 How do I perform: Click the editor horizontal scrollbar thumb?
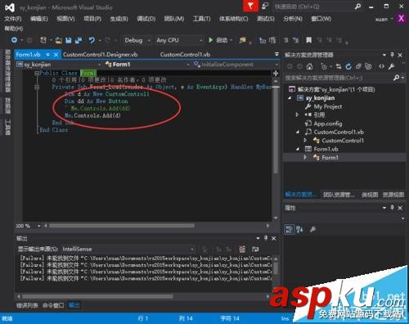coord(122,226)
